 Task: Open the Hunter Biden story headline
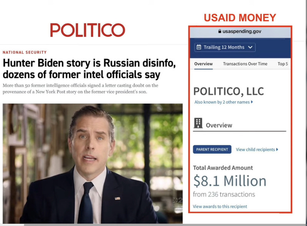point(89,69)
